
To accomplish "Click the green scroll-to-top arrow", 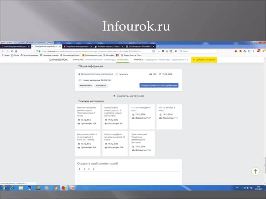I will (x=255, y=171).
